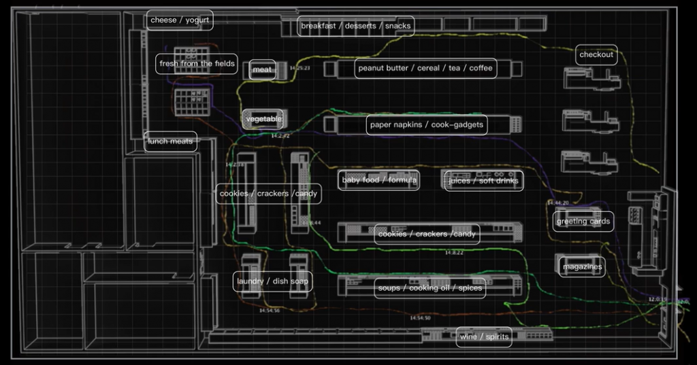Click the vegetable section label
This screenshot has width=697, height=365.
(263, 119)
